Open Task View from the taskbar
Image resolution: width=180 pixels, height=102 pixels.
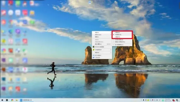[7, 100]
